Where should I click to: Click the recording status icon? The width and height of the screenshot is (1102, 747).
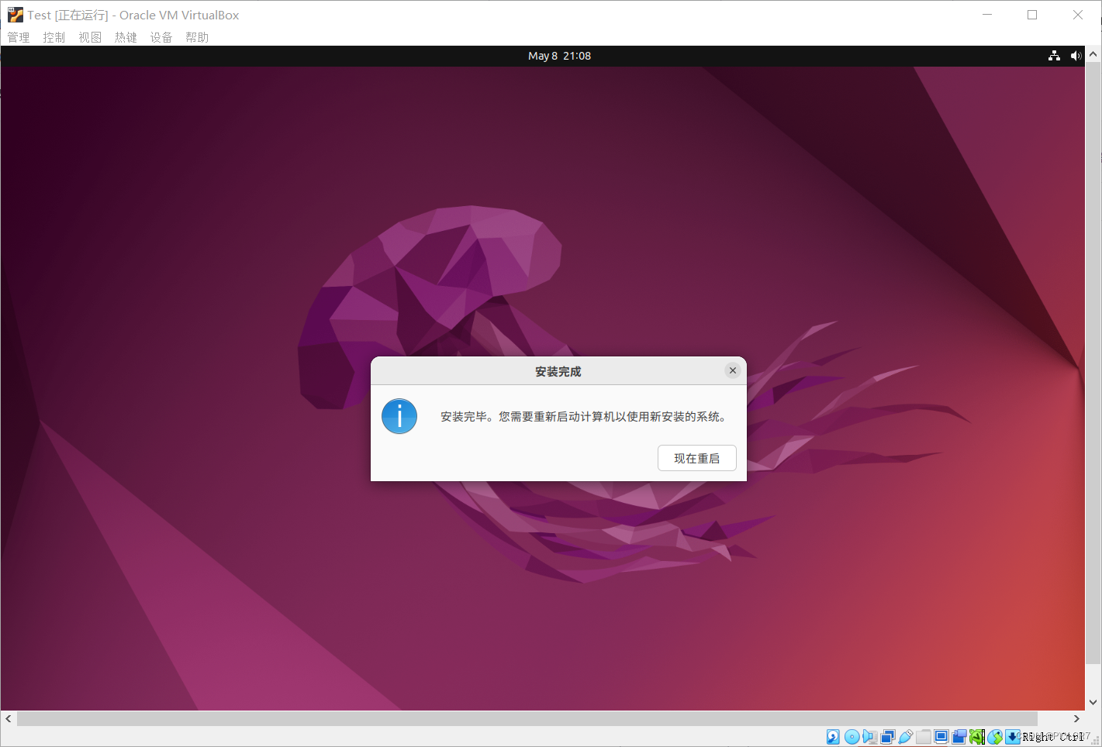coord(959,737)
